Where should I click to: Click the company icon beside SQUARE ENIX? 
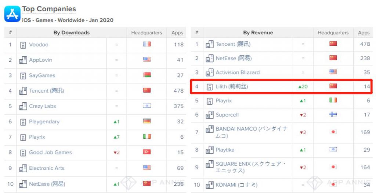210,164
